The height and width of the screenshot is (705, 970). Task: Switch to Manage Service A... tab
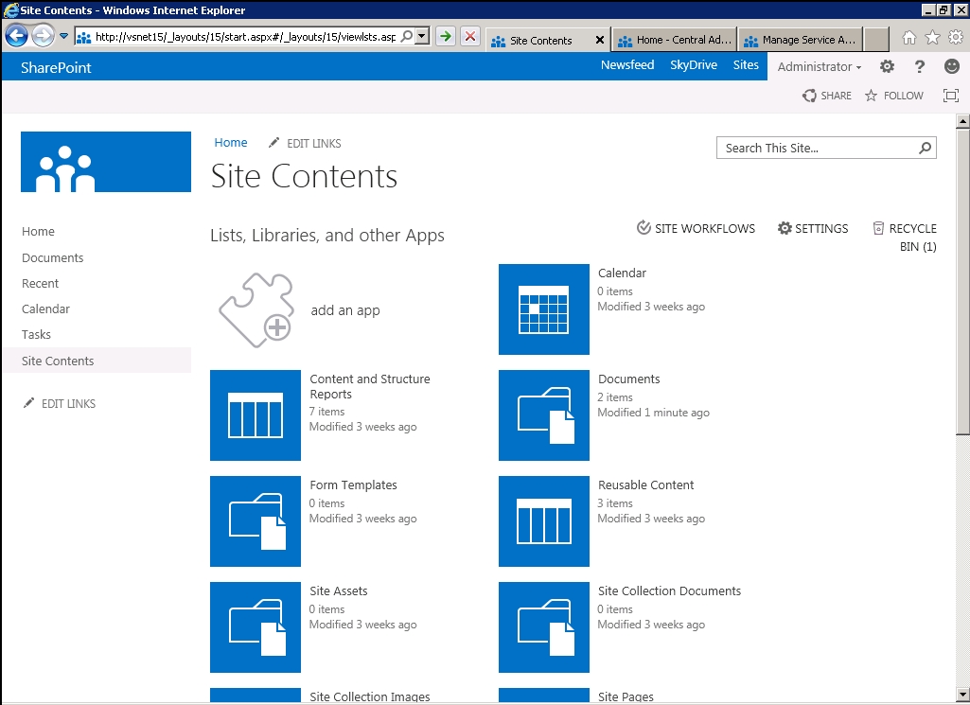801,40
